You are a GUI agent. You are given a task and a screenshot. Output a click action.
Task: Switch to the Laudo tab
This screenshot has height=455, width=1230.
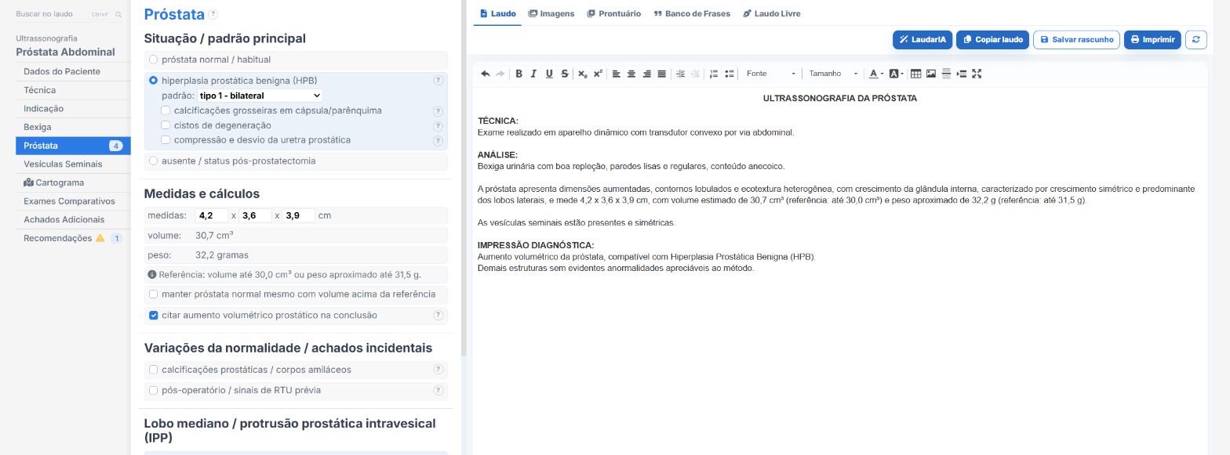point(497,13)
